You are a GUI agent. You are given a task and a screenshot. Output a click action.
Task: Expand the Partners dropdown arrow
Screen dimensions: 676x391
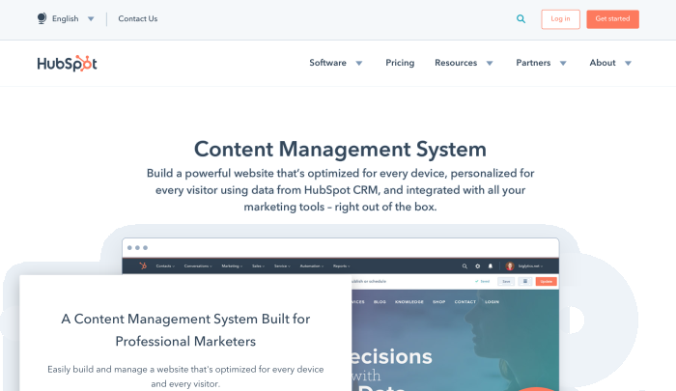pyautogui.click(x=563, y=64)
